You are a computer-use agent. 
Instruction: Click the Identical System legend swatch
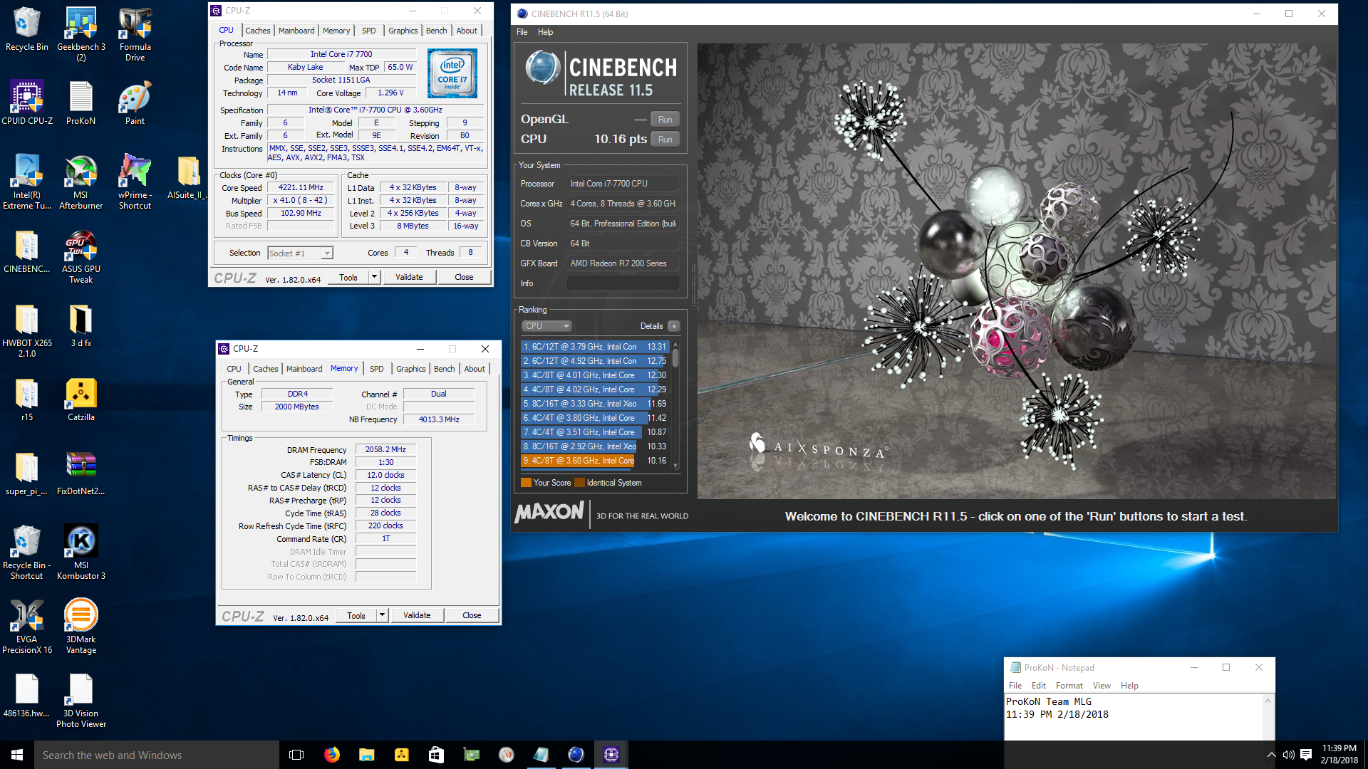coord(579,483)
